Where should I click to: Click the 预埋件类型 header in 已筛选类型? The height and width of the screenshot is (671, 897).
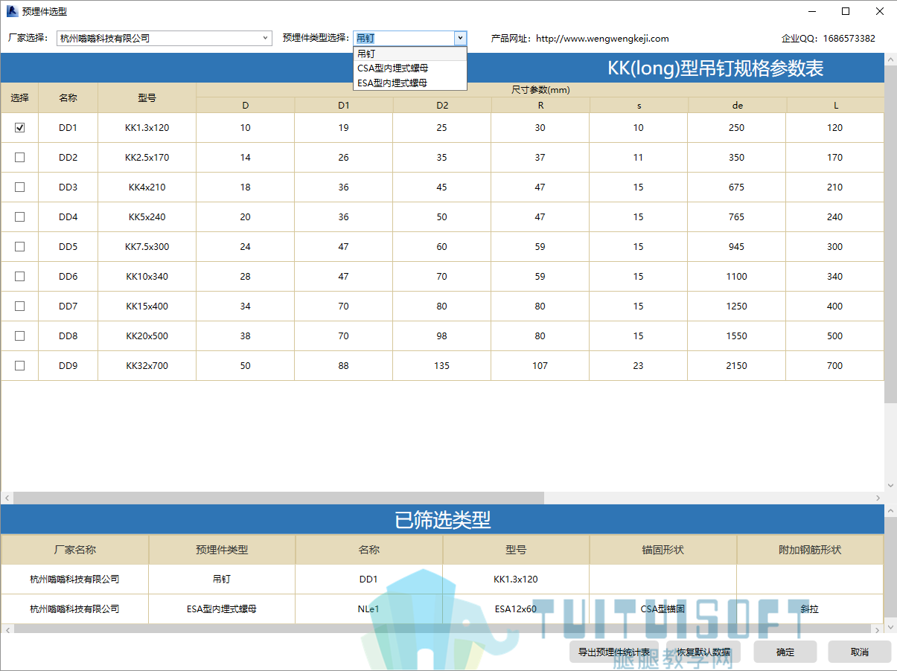click(x=222, y=550)
